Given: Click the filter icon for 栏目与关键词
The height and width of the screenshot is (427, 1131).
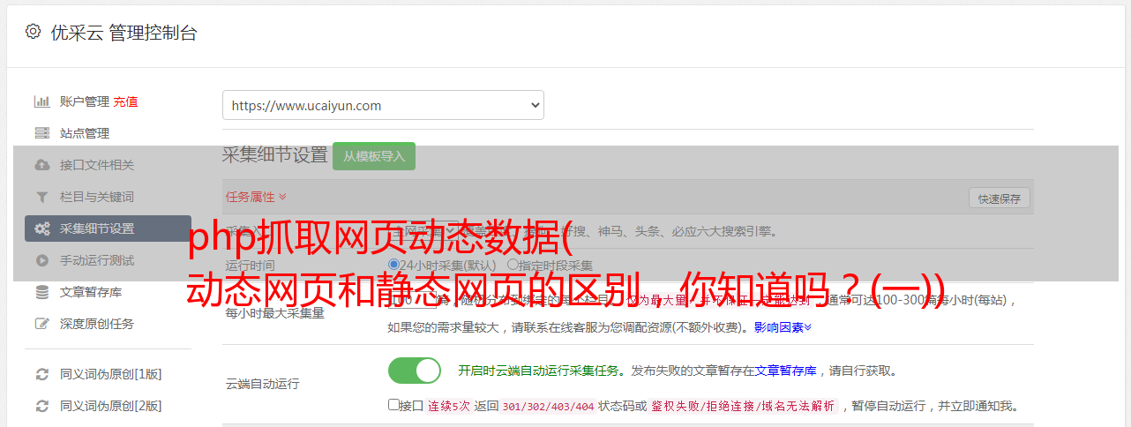Looking at the screenshot, I should (x=41, y=197).
